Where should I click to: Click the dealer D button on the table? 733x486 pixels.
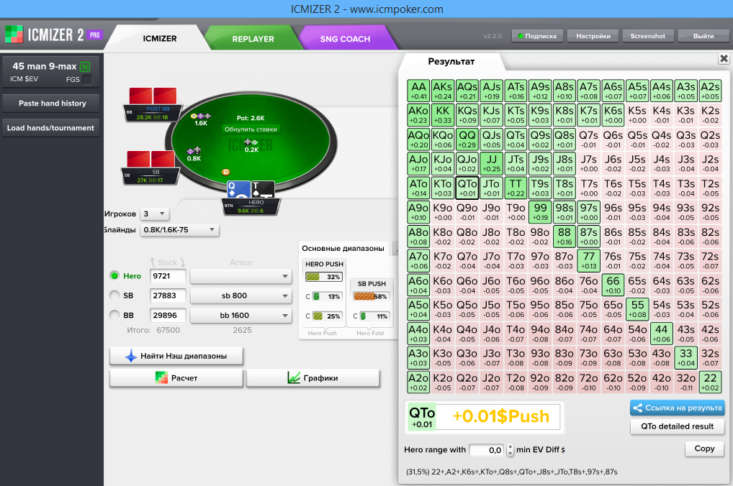tap(225, 172)
